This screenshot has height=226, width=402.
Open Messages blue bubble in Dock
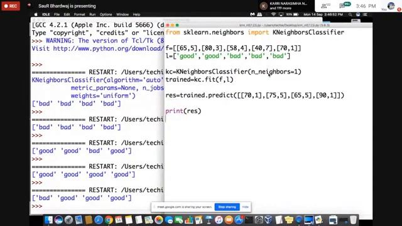pyautogui.click(x=169, y=220)
